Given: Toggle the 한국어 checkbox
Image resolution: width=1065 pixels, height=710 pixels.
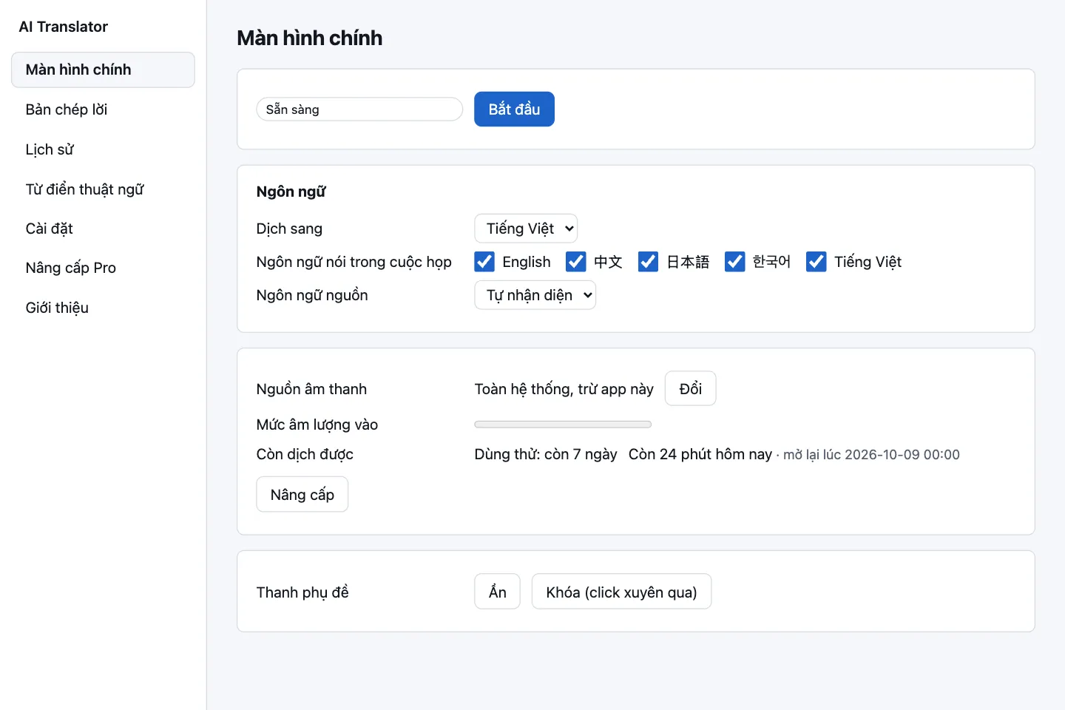Looking at the screenshot, I should coord(734,262).
